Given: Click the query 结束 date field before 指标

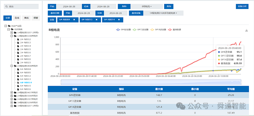Looking at the screenshot, I should [x=103, y=6].
